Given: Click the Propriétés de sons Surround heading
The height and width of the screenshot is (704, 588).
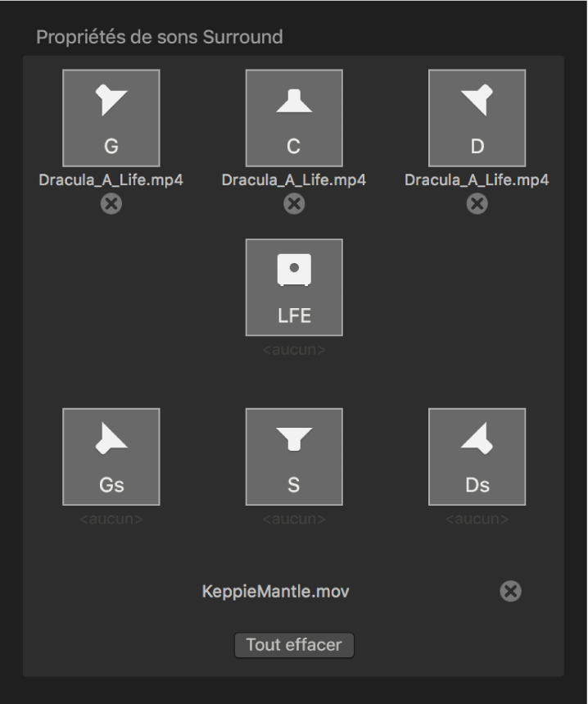Looking at the screenshot, I should [x=160, y=37].
